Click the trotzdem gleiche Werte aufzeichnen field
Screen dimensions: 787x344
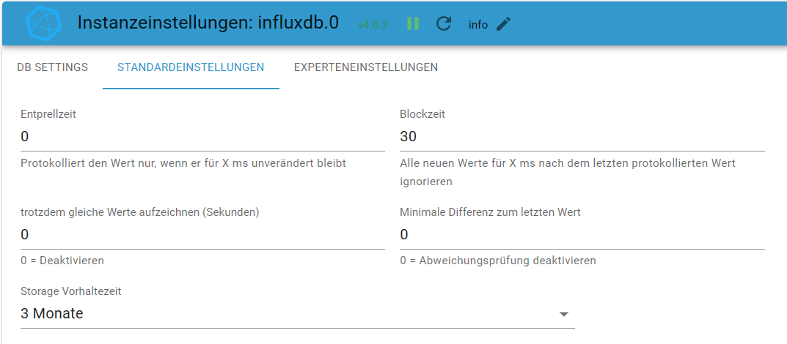[202, 235]
